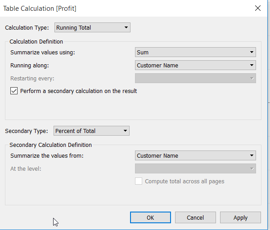Click the disabled Restarting every dropdown
Image resolution: width=270 pixels, height=230 pixels.
click(x=195, y=78)
